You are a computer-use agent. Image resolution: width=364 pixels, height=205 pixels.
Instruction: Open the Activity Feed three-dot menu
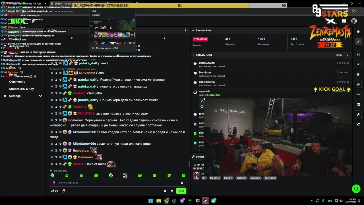(x=348, y=55)
